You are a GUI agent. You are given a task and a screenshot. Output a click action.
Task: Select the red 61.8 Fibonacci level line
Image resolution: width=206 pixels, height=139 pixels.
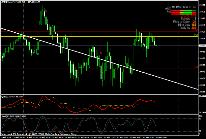(x=99, y=68)
